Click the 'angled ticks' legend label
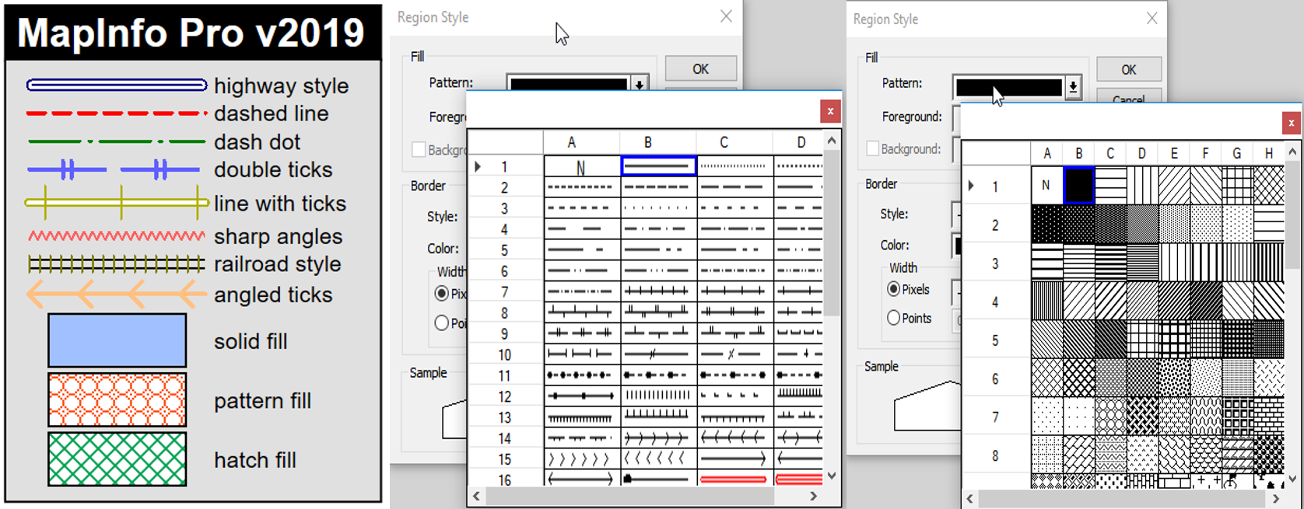Viewport: 1304px width, 509px height. 273,295
